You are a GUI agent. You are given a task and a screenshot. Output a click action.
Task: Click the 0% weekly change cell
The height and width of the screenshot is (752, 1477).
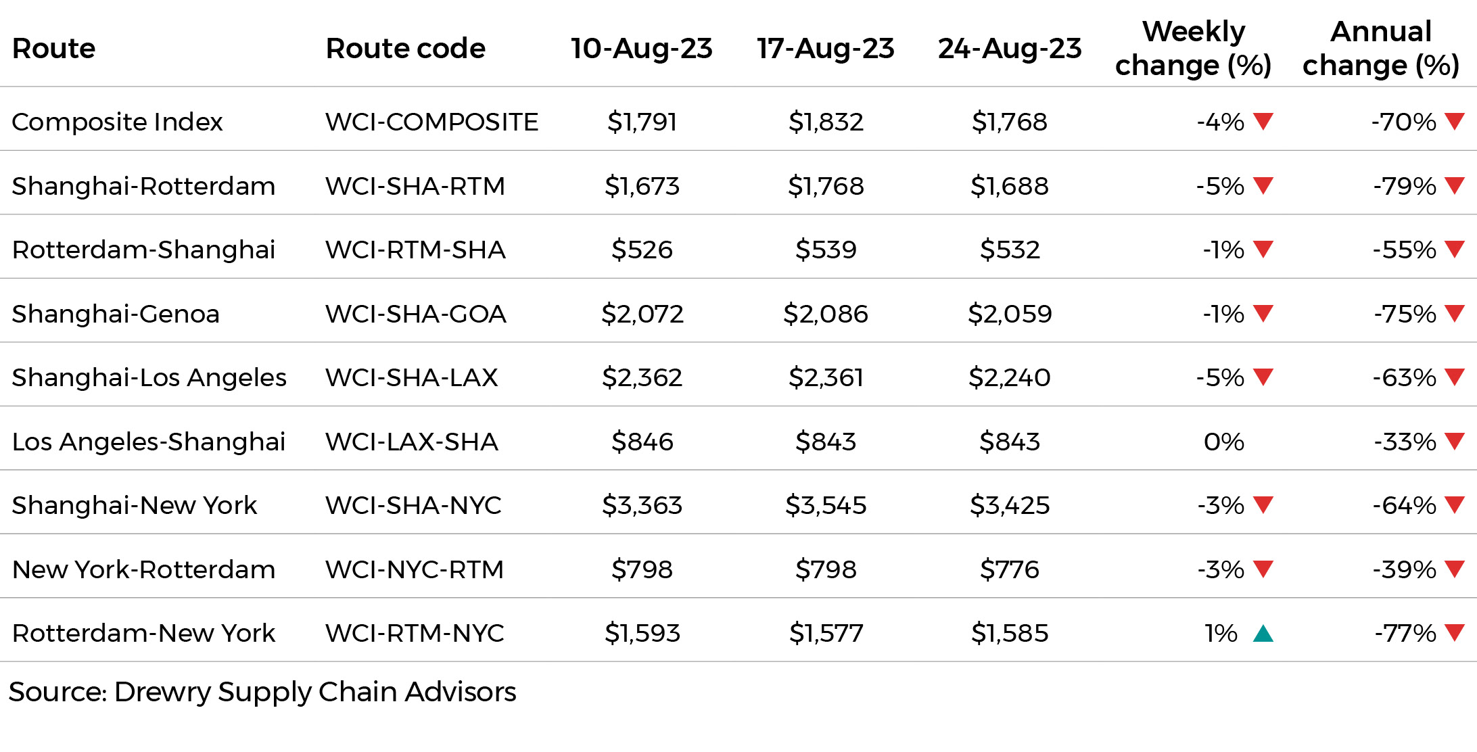click(1224, 442)
